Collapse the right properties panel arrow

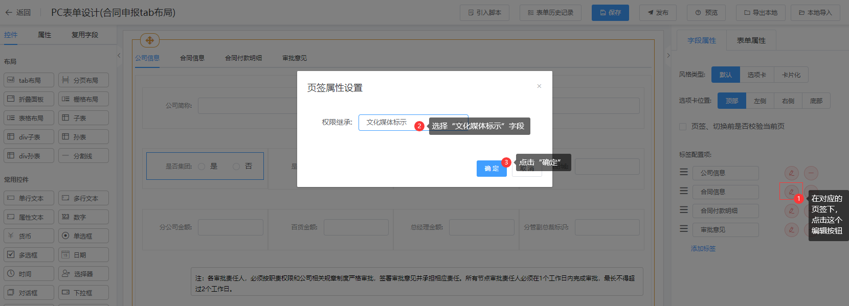[x=668, y=55]
